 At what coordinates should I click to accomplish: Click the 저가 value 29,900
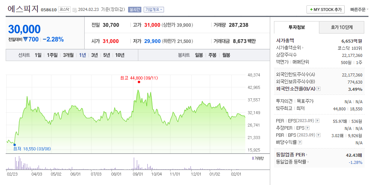152,41
